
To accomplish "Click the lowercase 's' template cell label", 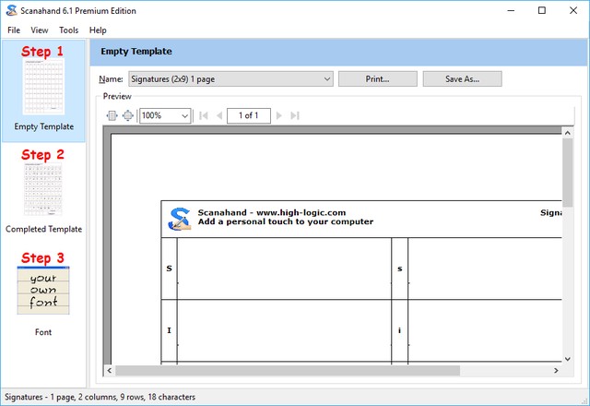I will [x=399, y=269].
